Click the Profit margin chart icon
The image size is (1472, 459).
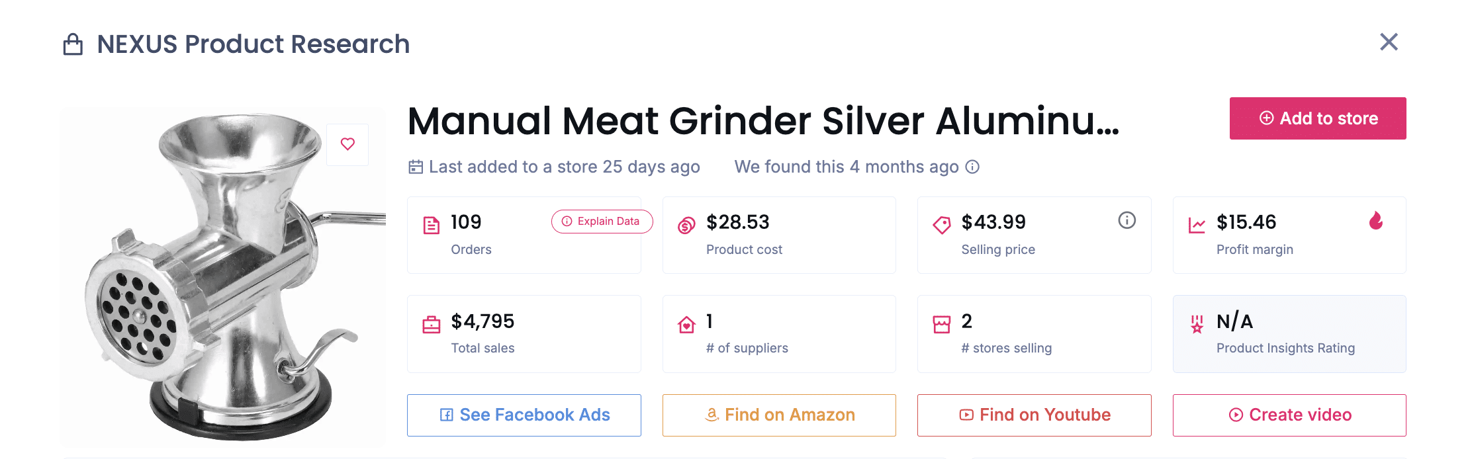[1197, 226]
